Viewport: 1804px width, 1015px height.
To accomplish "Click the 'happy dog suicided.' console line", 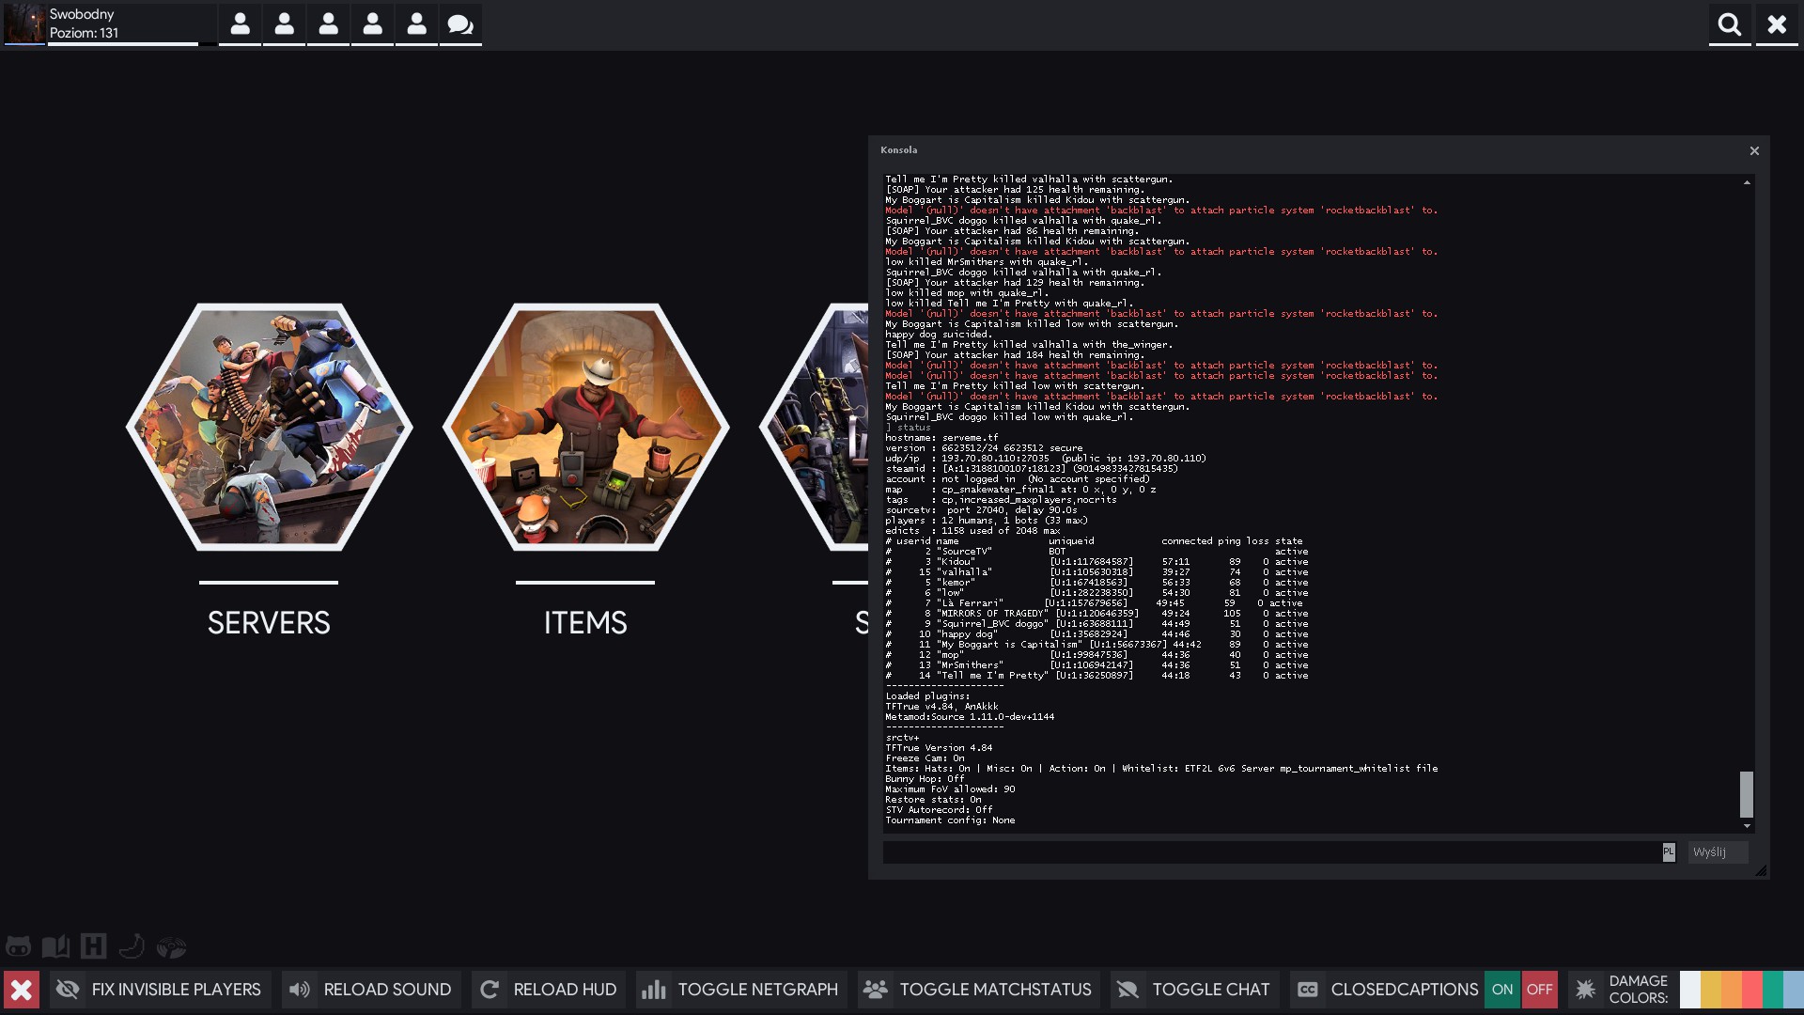I will point(938,335).
